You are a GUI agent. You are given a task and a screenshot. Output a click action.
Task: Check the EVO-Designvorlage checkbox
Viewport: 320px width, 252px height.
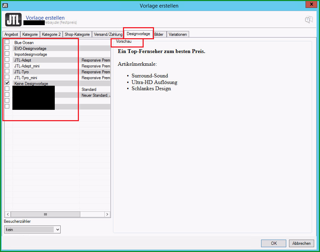(7, 48)
